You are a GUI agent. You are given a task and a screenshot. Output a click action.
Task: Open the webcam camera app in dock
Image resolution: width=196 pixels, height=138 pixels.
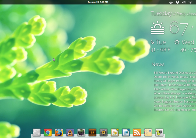coord(81,132)
